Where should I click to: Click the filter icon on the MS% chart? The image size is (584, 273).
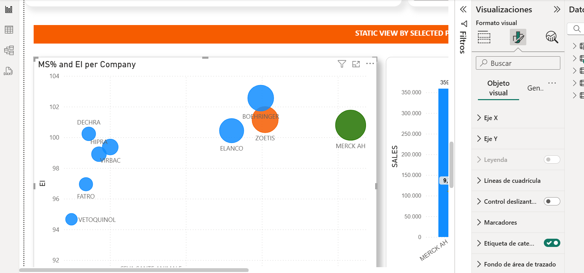342,64
